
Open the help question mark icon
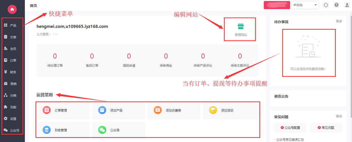point(336,5)
